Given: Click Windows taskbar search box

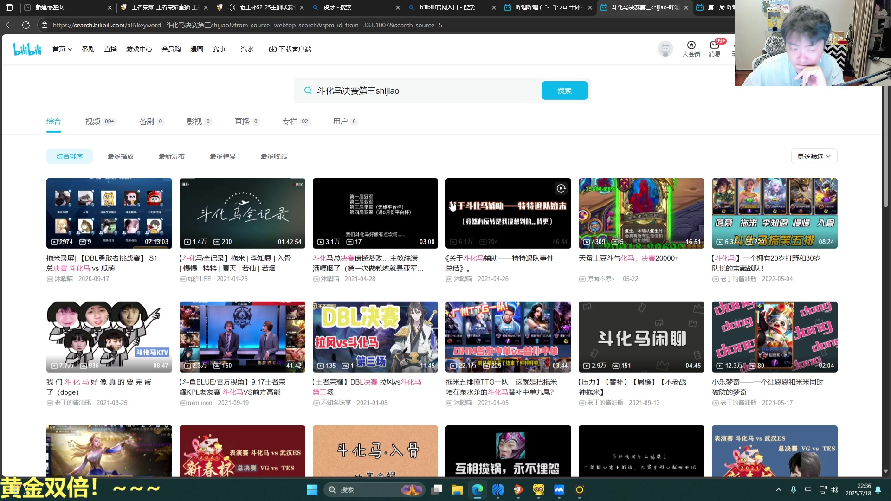Looking at the screenshot, I should [x=375, y=490].
